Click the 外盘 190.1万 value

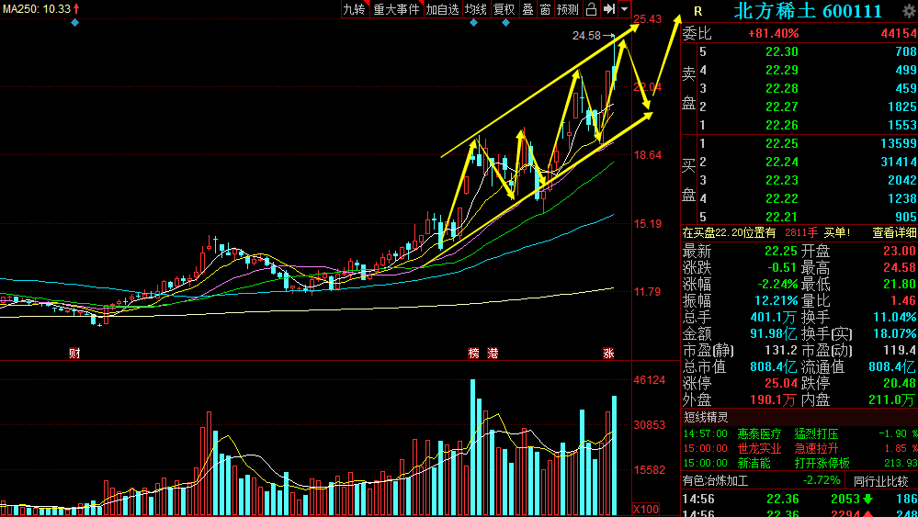coord(774,400)
